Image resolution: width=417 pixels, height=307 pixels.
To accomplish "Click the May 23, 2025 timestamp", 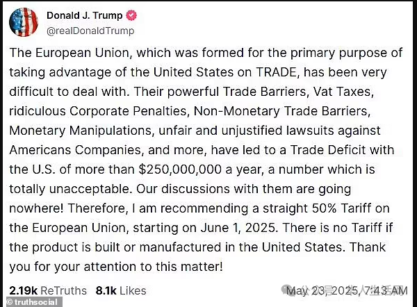I will point(347,291).
